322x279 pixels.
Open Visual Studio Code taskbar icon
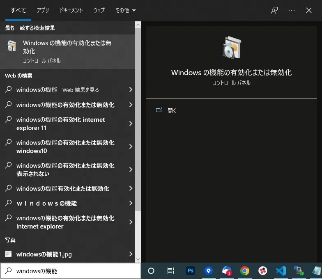tap(281, 271)
